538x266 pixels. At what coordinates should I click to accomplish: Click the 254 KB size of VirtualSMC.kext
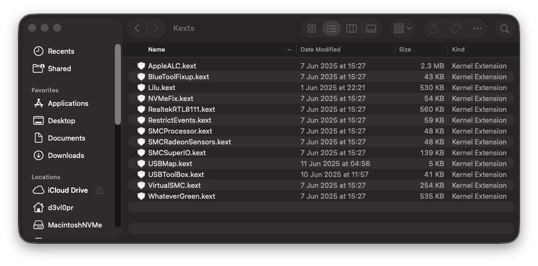tap(432, 185)
